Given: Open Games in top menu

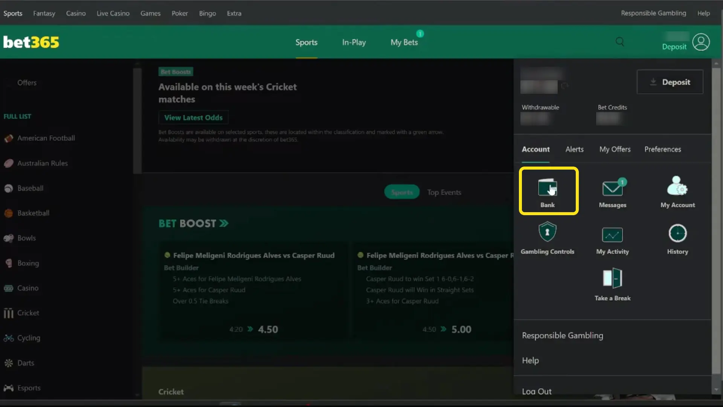Looking at the screenshot, I should 150,13.
